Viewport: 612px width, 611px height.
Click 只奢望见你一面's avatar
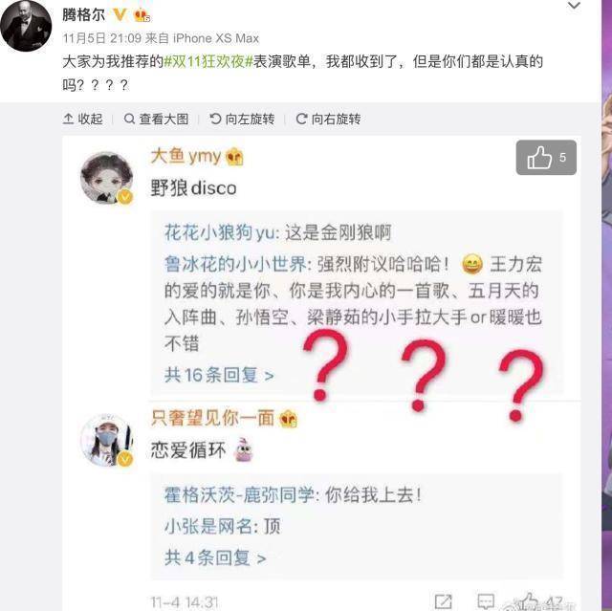click(106, 440)
